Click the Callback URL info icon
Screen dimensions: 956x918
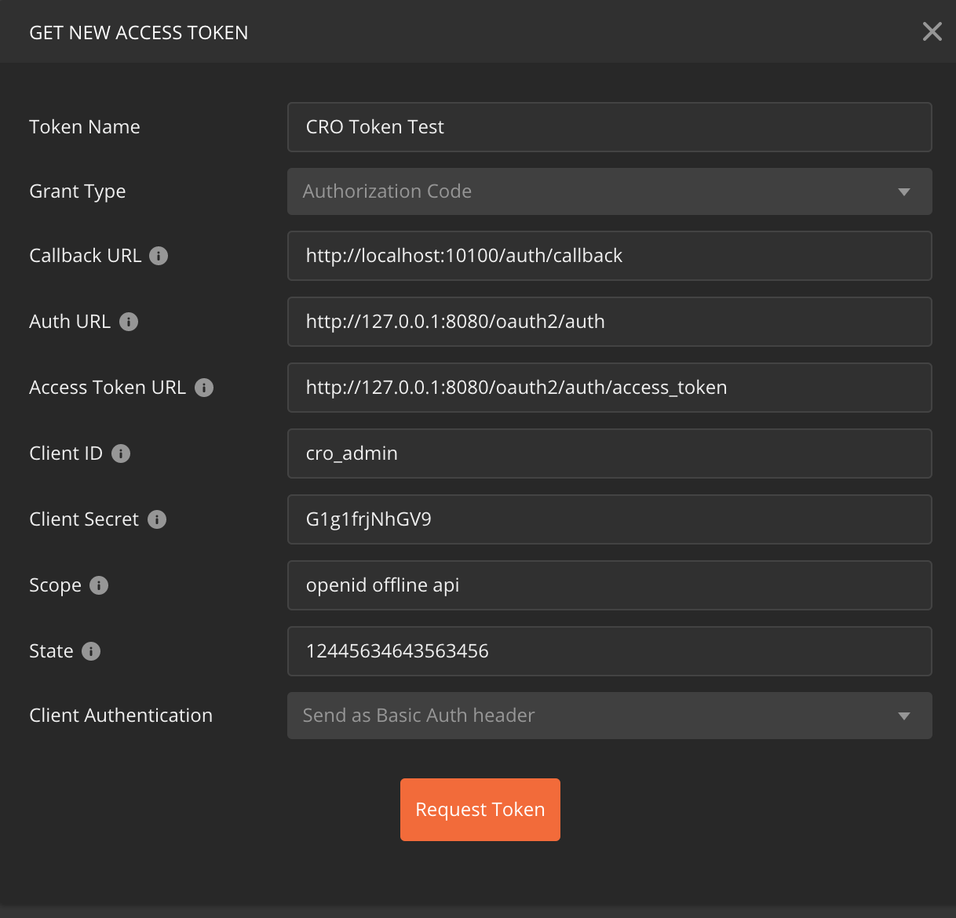click(x=159, y=256)
